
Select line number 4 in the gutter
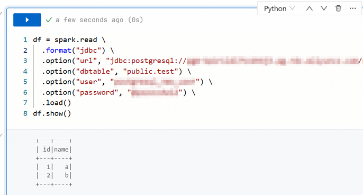tap(25, 72)
